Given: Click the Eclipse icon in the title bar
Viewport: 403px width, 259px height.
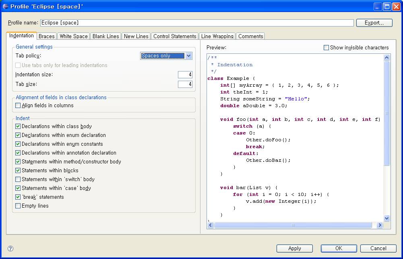Looking at the screenshot, I should (x=5, y=6).
